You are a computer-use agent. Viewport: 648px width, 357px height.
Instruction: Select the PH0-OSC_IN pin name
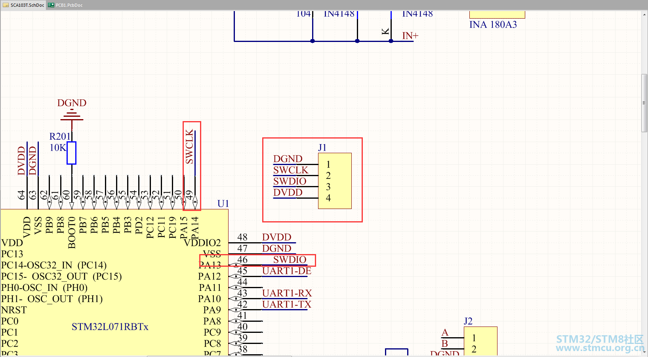point(44,288)
